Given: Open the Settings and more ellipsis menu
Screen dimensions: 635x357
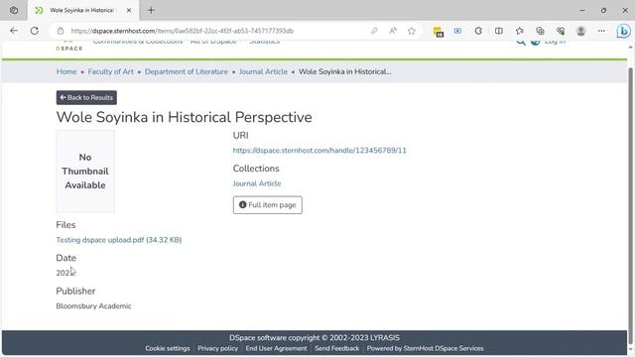Looking at the screenshot, I should [601, 31].
